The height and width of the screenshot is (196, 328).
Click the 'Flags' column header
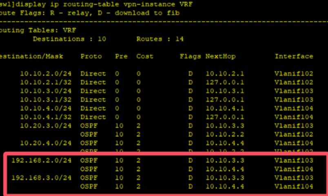[191, 56]
